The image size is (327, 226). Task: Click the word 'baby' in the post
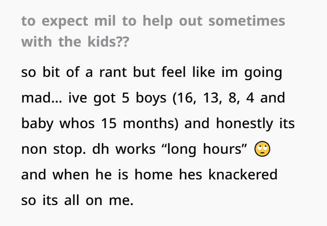point(37,123)
